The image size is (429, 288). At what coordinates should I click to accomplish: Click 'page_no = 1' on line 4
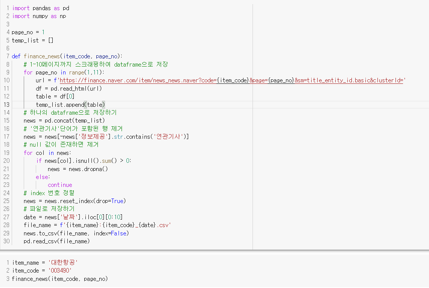[28, 32]
